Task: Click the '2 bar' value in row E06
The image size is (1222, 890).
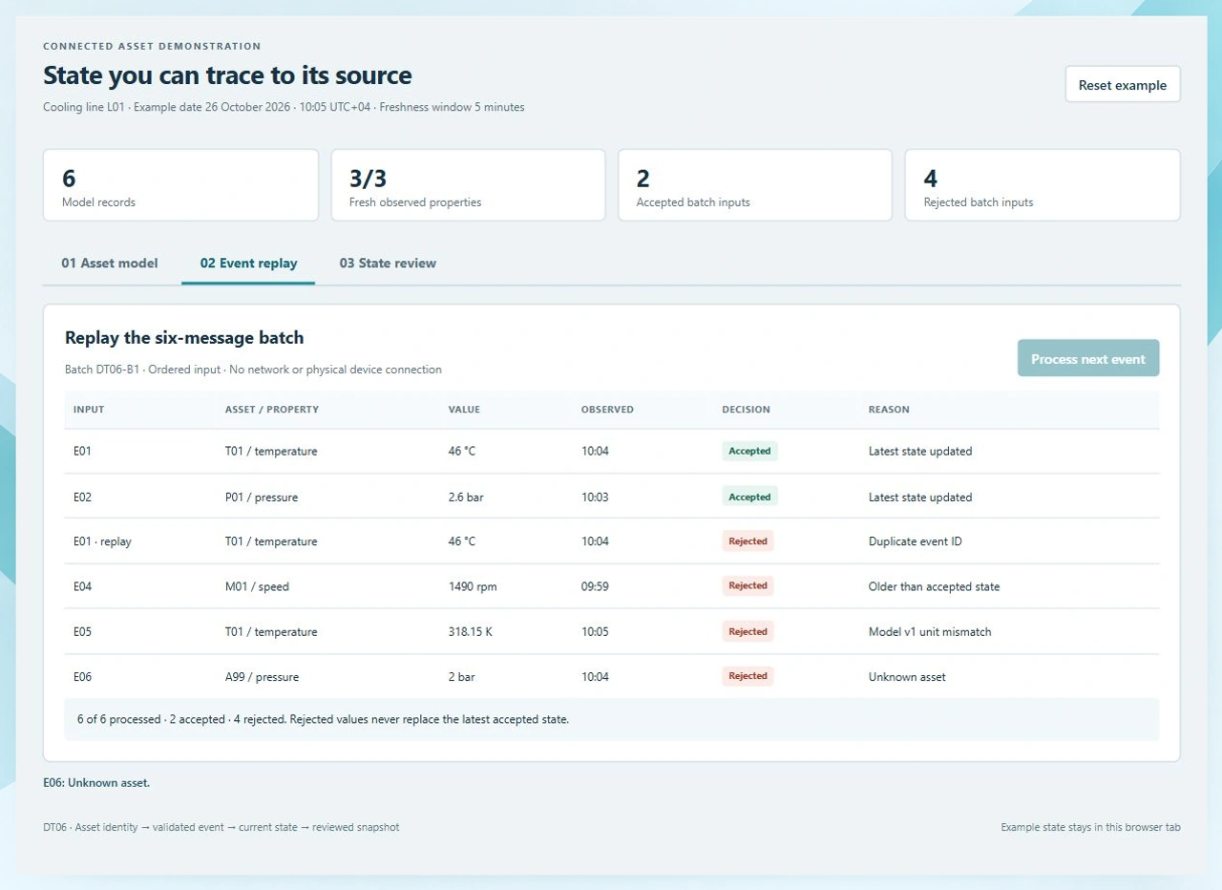Action: coord(462,676)
